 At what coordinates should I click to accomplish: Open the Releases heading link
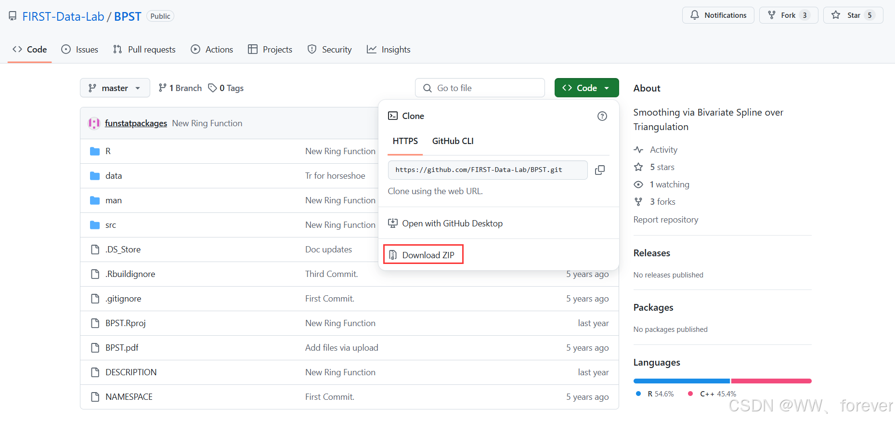(x=652, y=253)
